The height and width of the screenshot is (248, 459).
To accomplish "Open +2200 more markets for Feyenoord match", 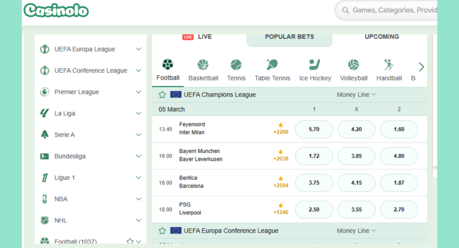I will click(x=281, y=129).
